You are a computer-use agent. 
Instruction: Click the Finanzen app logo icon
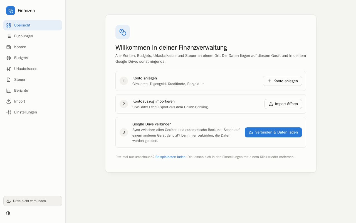point(11,11)
